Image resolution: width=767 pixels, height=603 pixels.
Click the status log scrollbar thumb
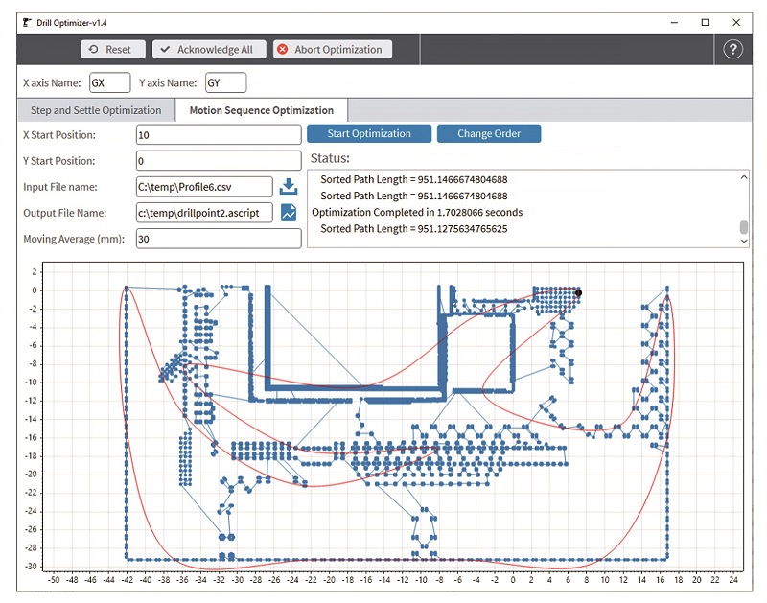click(x=744, y=227)
